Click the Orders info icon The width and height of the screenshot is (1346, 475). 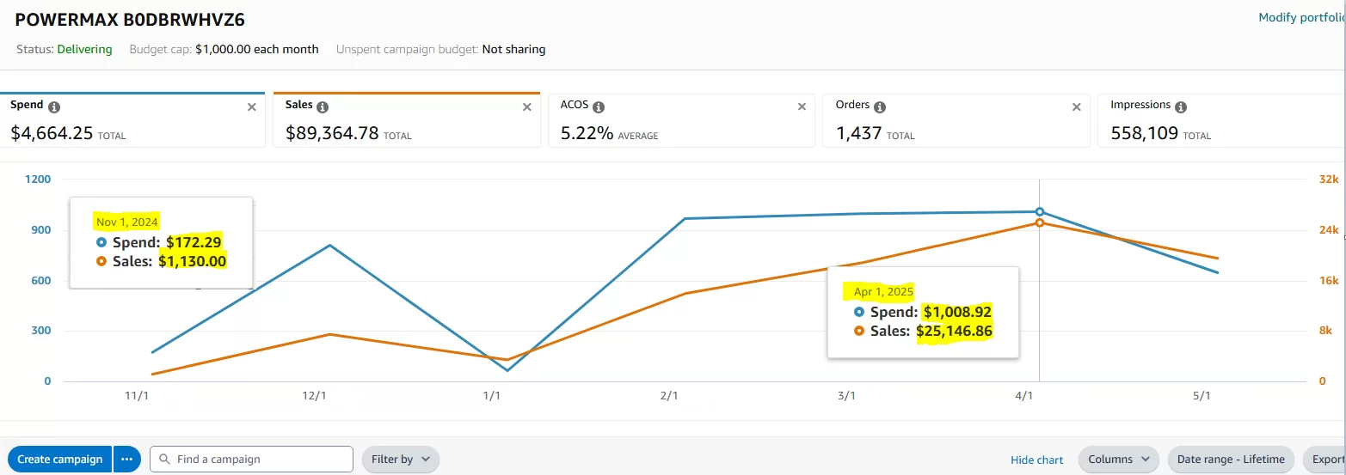pos(879,107)
